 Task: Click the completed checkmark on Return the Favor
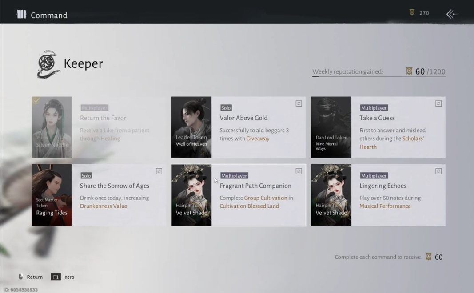tap(36, 101)
